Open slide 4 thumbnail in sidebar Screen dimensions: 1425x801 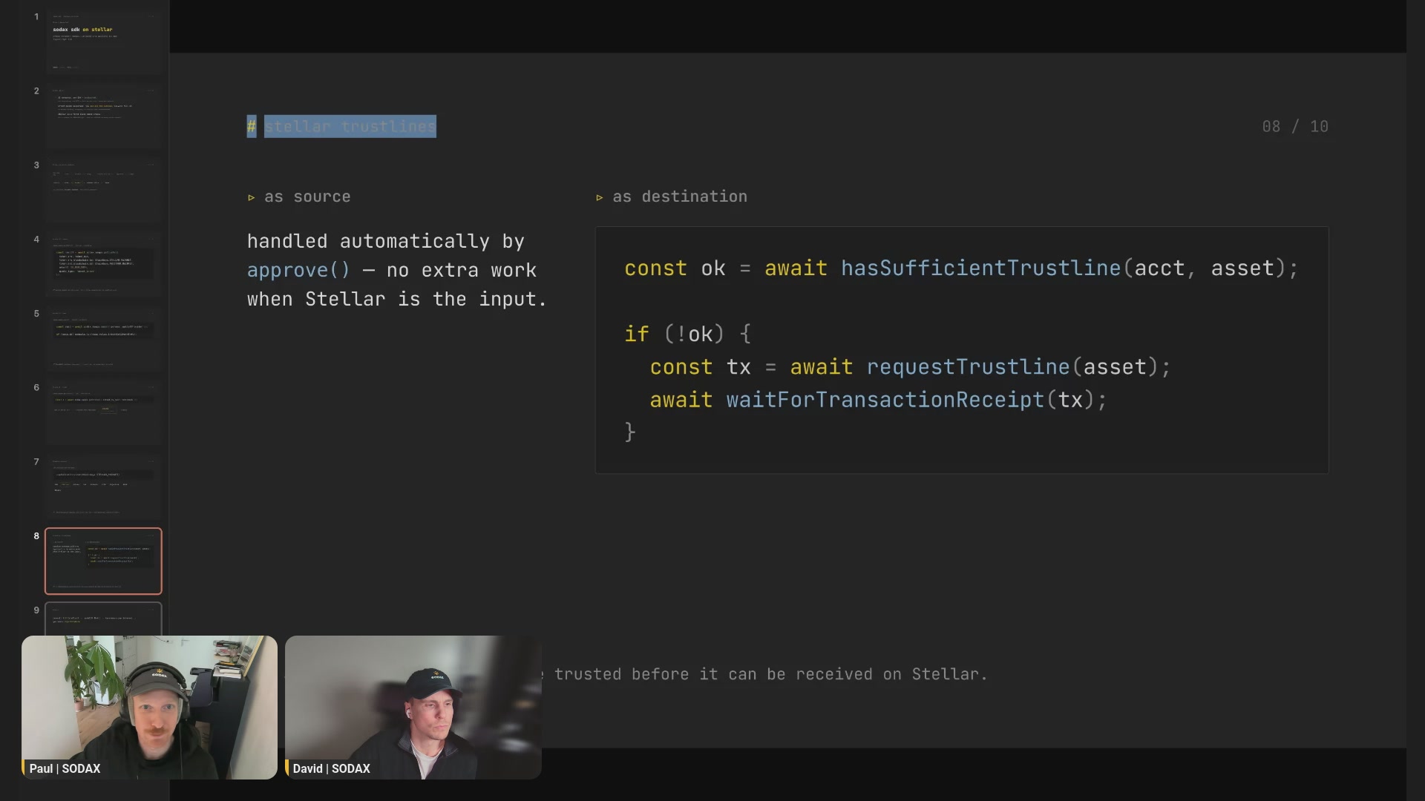(x=103, y=264)
